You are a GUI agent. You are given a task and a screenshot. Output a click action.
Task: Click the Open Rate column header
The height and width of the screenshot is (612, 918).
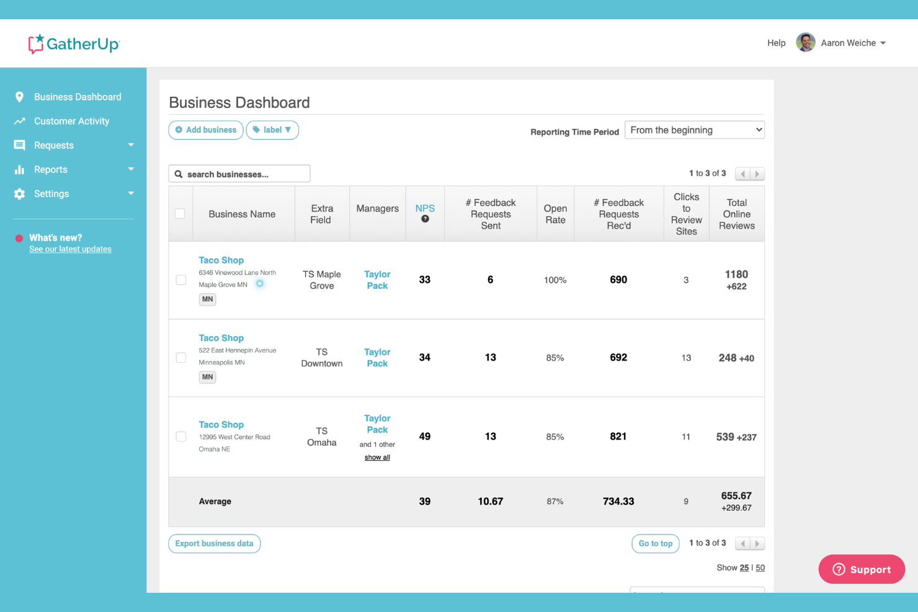pyautogui.click(x=555, y=214)
